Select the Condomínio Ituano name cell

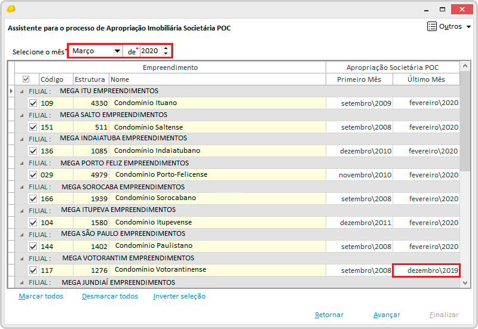pos(217,103)
